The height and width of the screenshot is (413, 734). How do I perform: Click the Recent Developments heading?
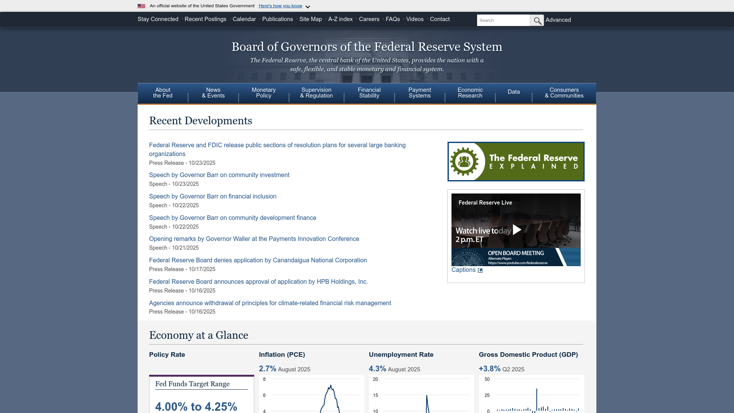click(x=200, y=121)
